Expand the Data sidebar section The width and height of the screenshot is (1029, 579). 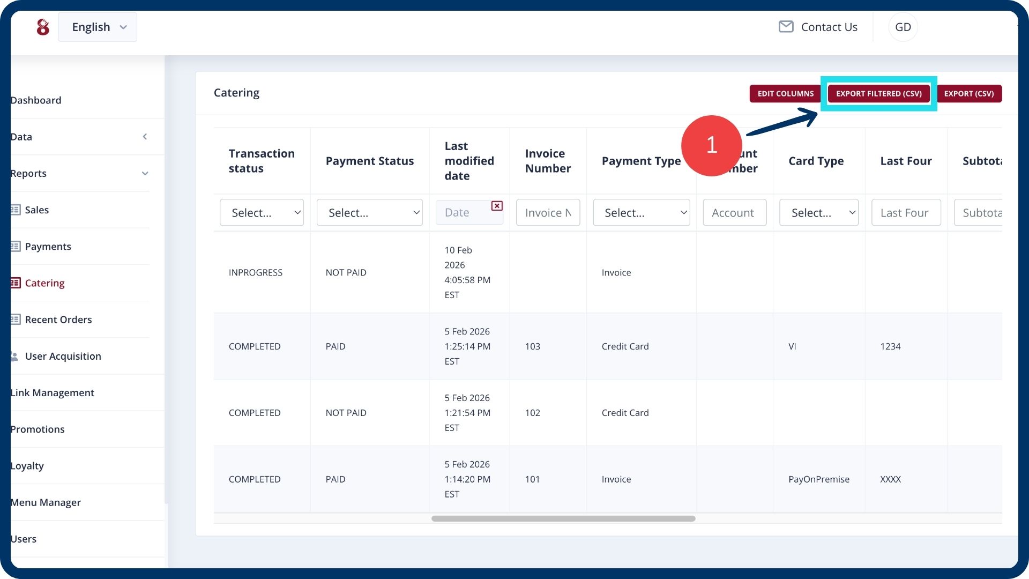(x=145, y=137)
